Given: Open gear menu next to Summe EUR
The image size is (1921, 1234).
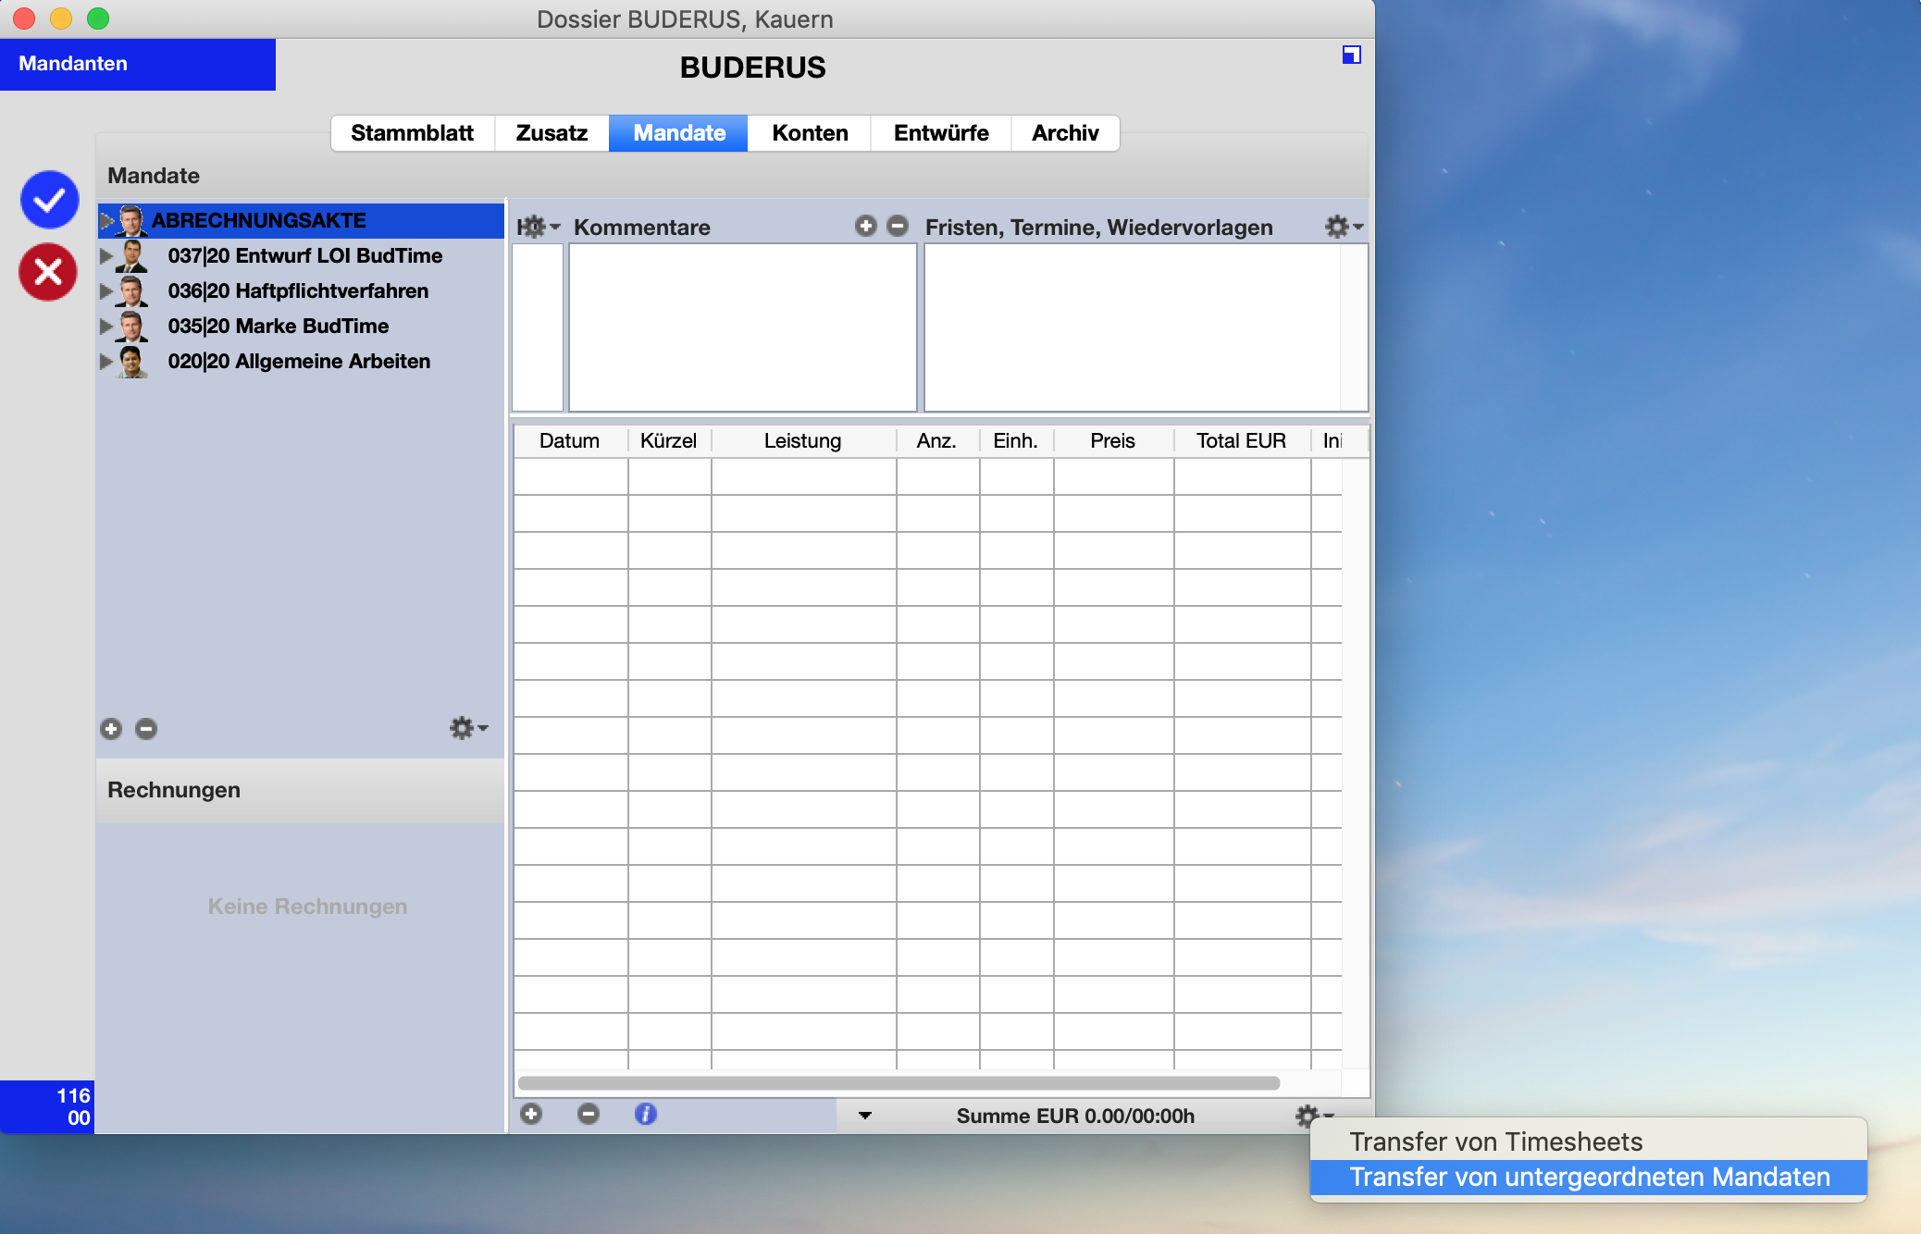Looking at the screenshot, I should pyautogui.click(x=1314, y=1116).
